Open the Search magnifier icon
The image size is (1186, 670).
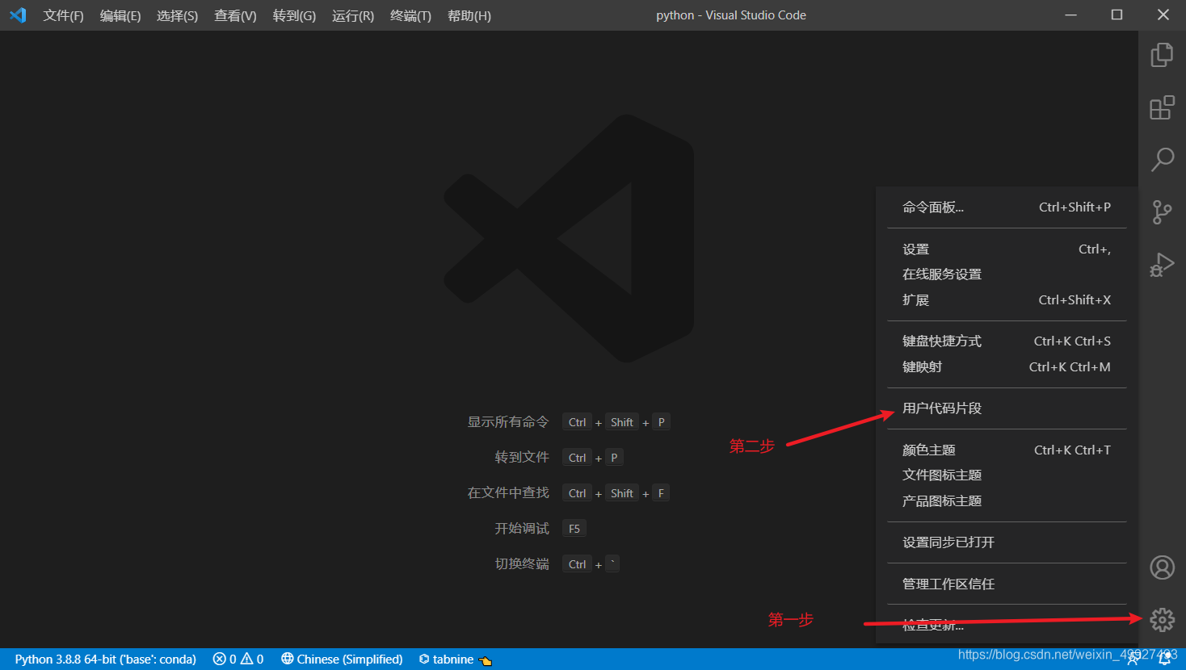[x=1162, y=159]
